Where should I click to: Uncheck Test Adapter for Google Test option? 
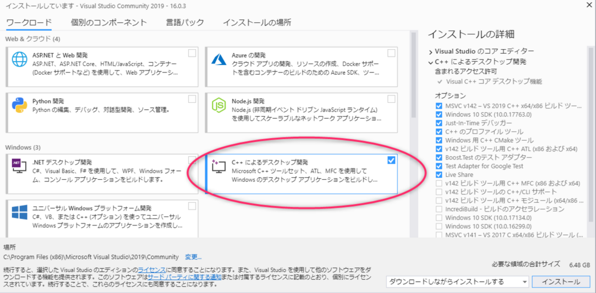(439, 166)
